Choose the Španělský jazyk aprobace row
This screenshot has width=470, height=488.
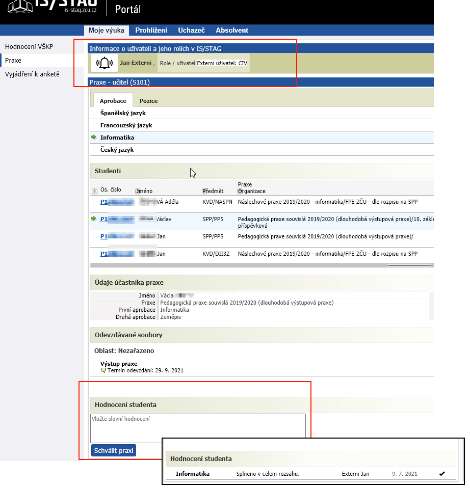[262, 113]
